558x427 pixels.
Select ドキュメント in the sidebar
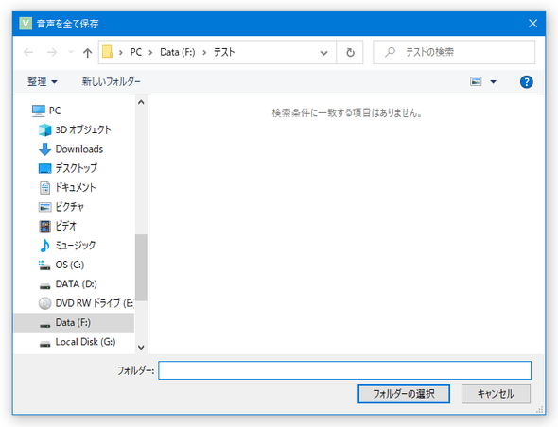[76, 187]
